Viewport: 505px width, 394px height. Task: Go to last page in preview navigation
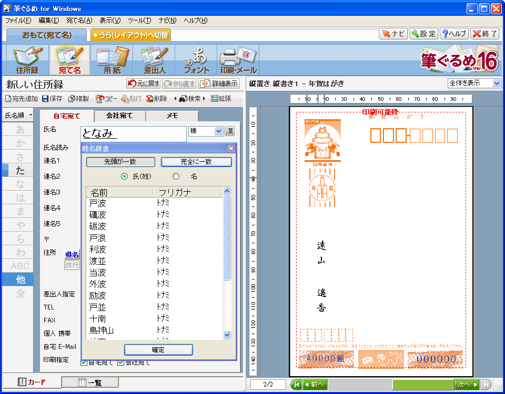click(486, 385)
